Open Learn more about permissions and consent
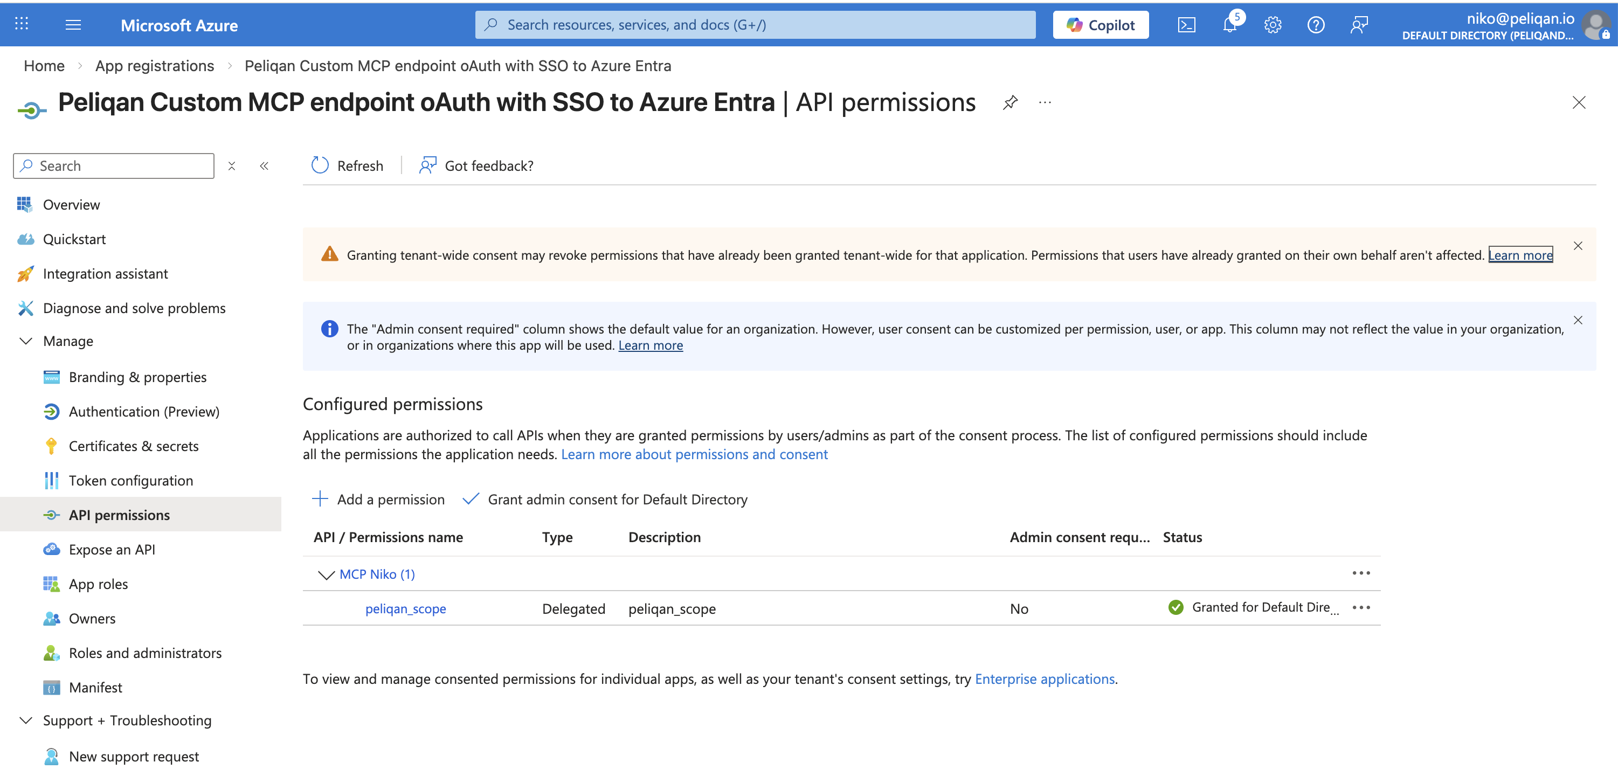Screen dimensions: 1618x776 pos(694,454)
